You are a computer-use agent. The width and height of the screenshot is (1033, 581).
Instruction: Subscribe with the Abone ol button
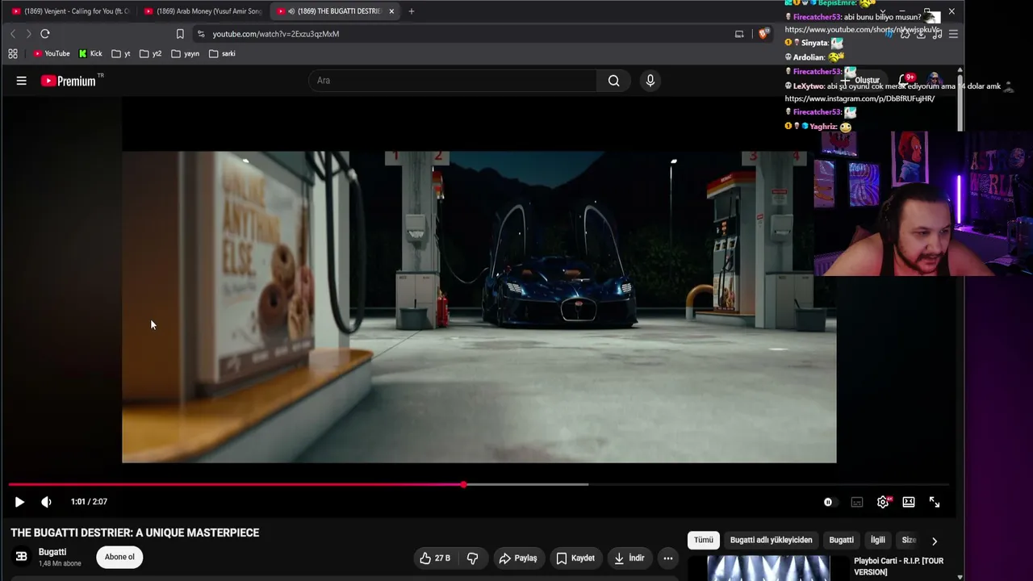[x=119, y=557]
